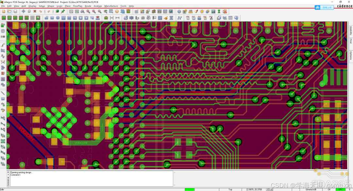Viewport: 353px width, 191px height.
Task: Open the Shape menu
Action: click(51, 6)
